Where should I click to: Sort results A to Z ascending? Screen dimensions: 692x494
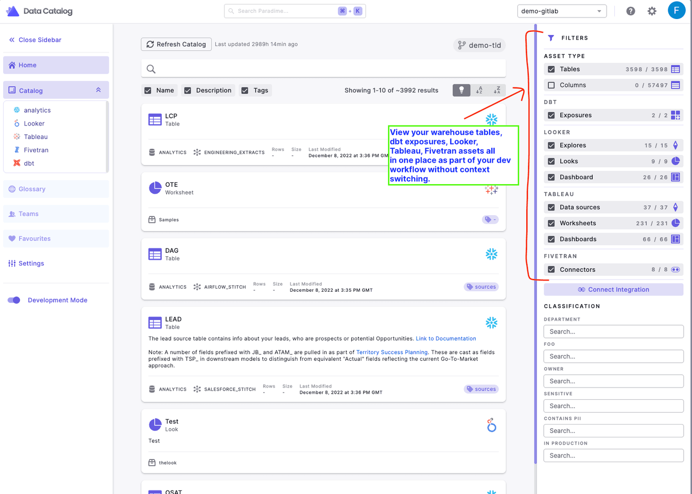click(479, 90)
